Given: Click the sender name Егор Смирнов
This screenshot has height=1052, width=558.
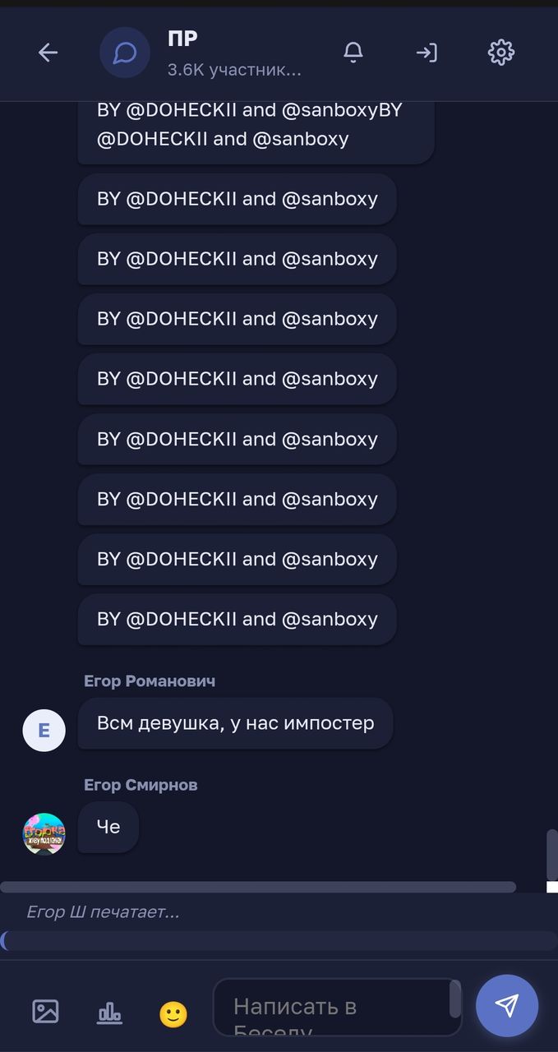Looking at the screenshot, I should 141,785.
